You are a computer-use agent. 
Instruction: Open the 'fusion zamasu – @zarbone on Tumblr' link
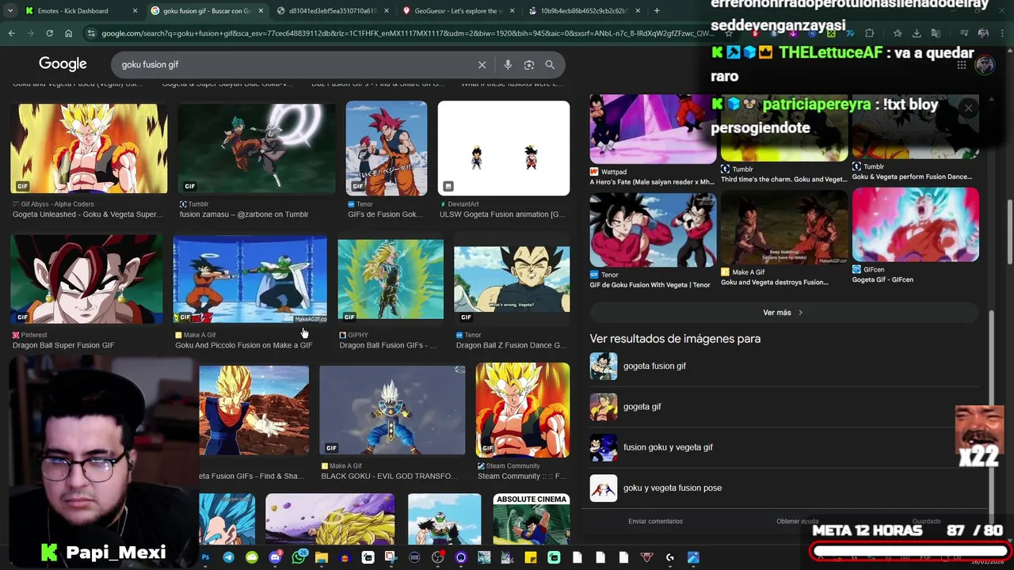[x=244, y=215]
